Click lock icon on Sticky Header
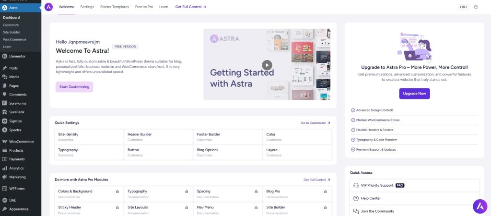Image resolution: width=491 pixels, height=216 pixels. (117, 207)
